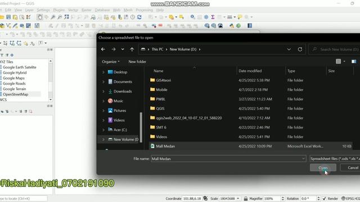Select features with the yellow selection tool
The image size is (360, 202).
[172, 17]
